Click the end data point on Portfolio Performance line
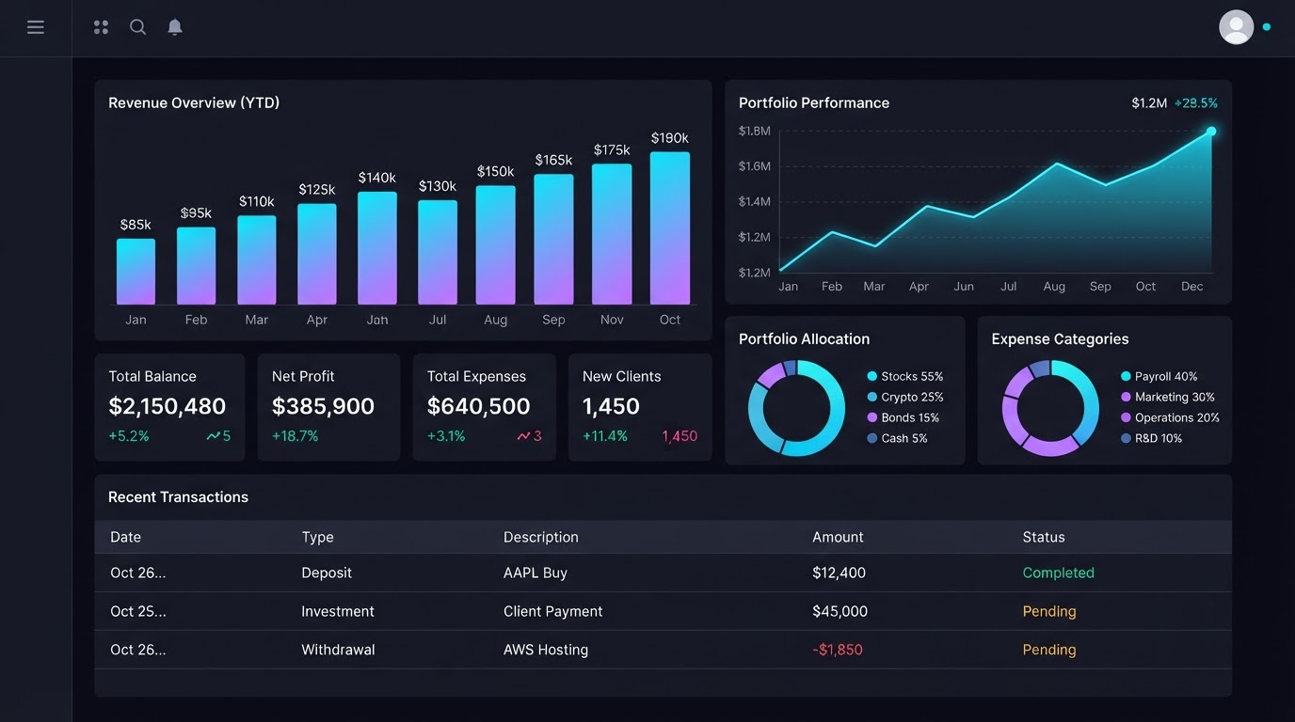Screen dimensions: 1295x722 tap(1211, 132)
